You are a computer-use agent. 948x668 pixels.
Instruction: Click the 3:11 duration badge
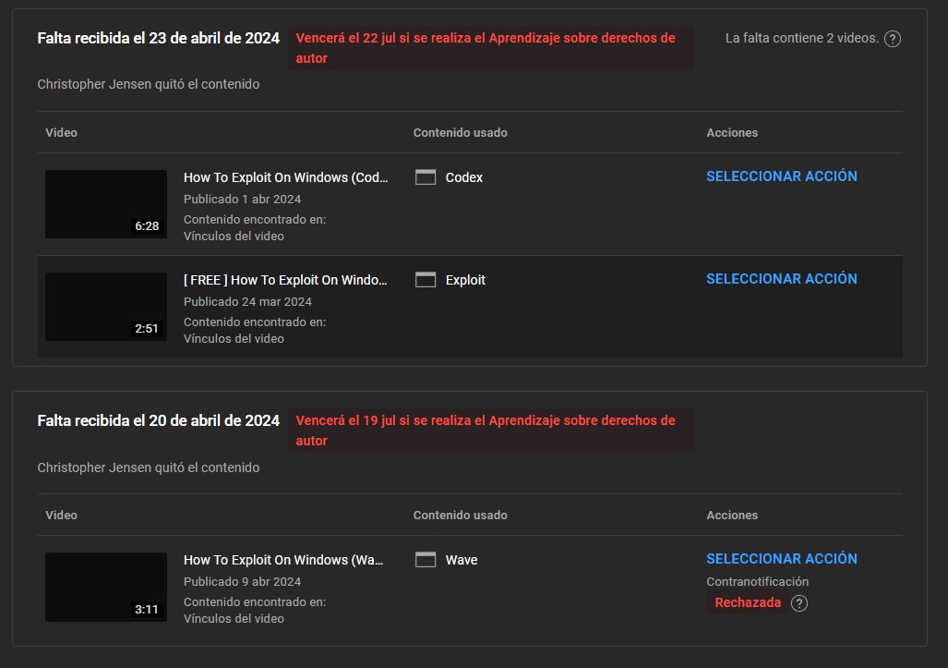(x=147, y=609)
